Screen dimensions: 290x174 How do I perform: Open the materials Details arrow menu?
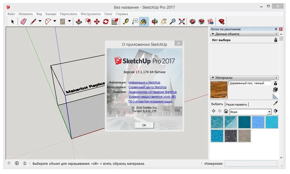tap(276, 111)
